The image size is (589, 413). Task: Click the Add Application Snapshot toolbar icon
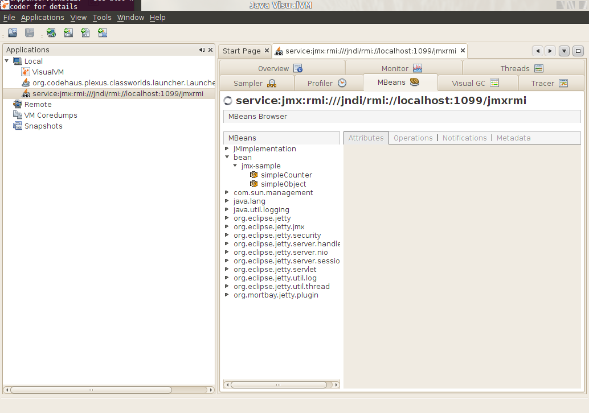point(103,33)
